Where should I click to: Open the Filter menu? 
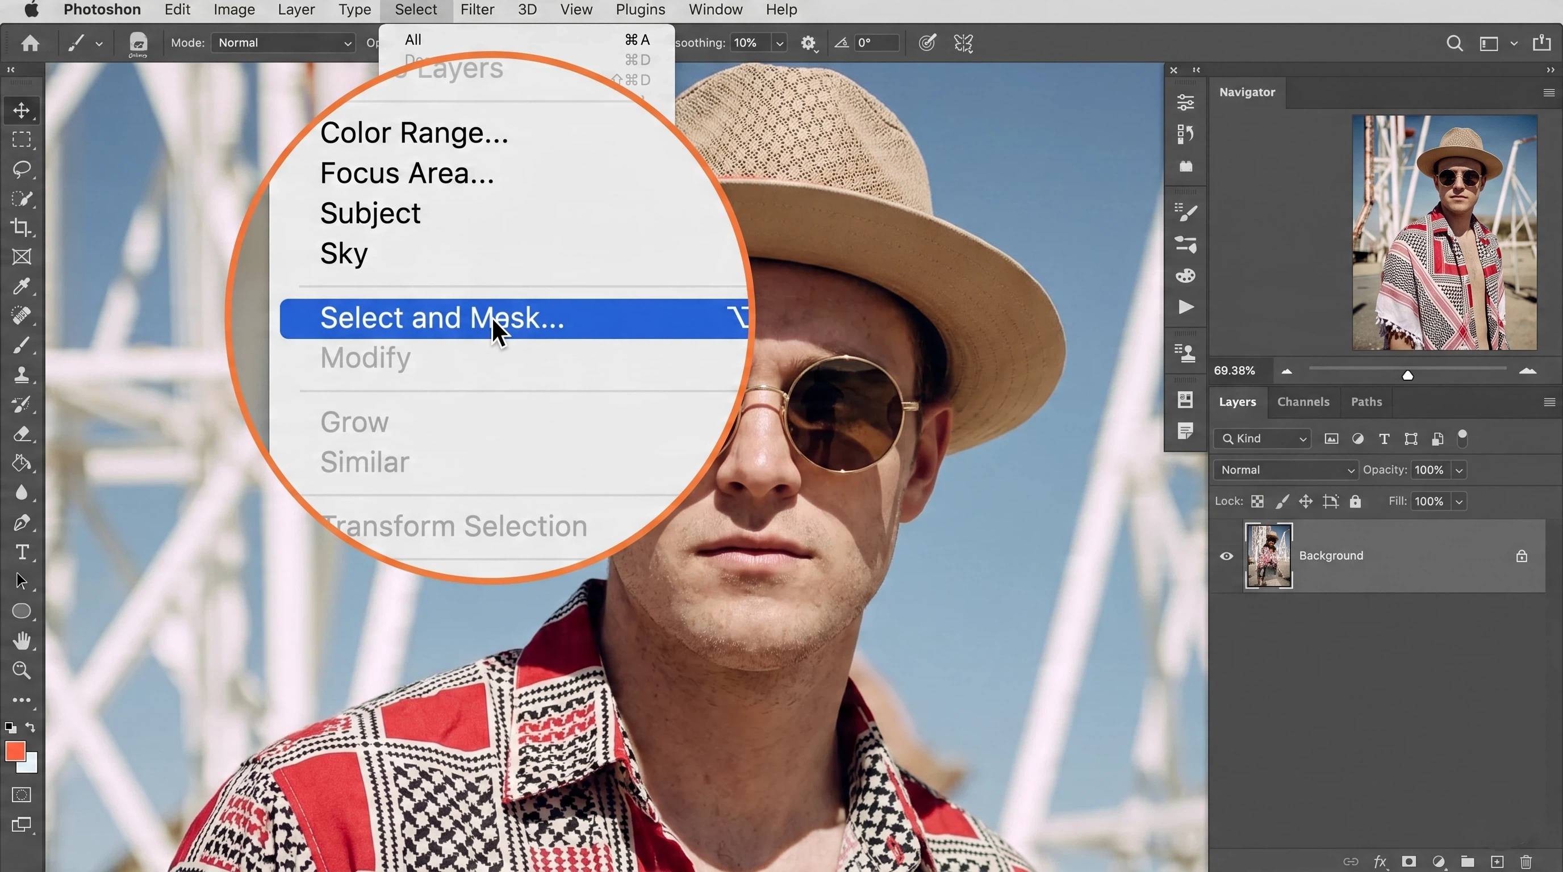[x=477, y=10]
